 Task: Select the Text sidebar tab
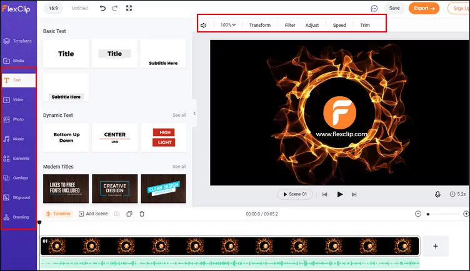click(19, 81)
